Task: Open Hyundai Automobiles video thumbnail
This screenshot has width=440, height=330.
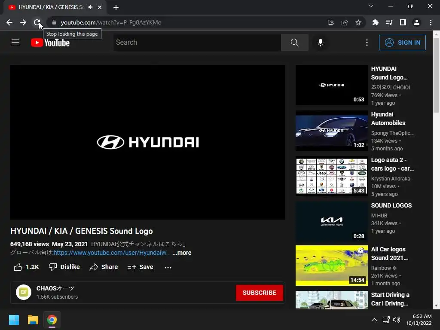Action: coord(331,131)
